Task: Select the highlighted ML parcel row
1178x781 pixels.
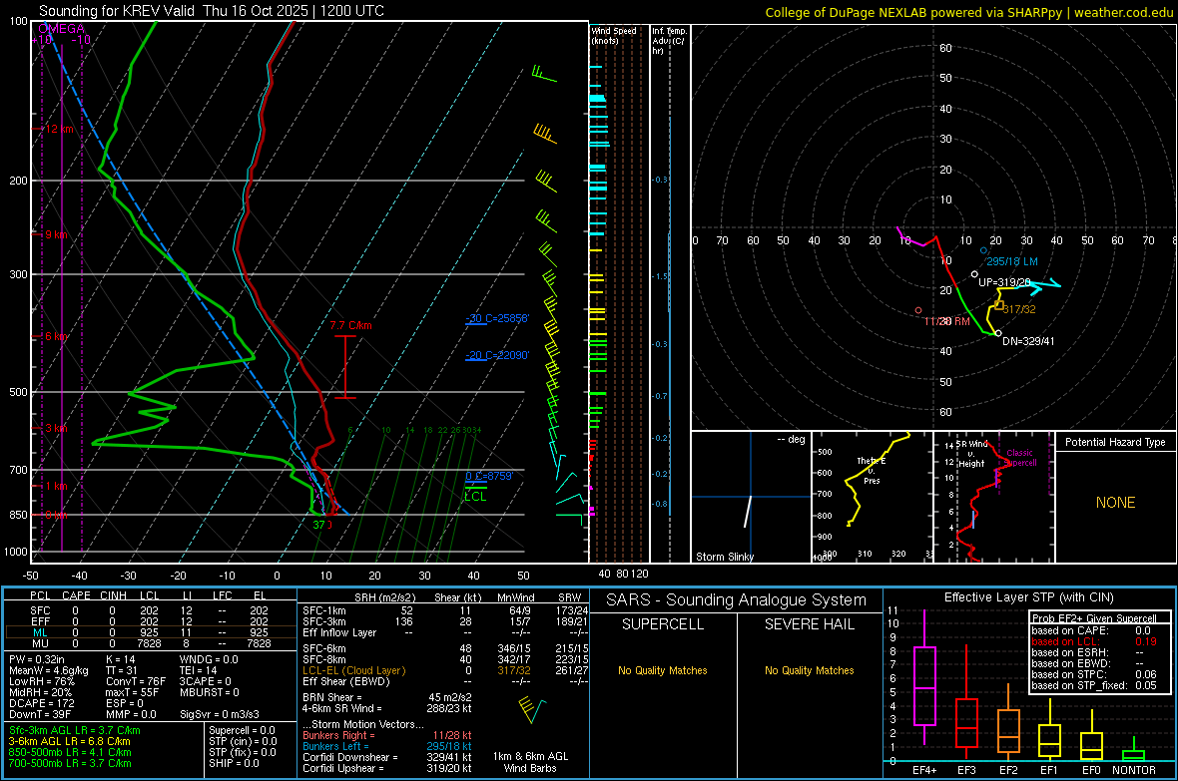Action: (149, 632)
